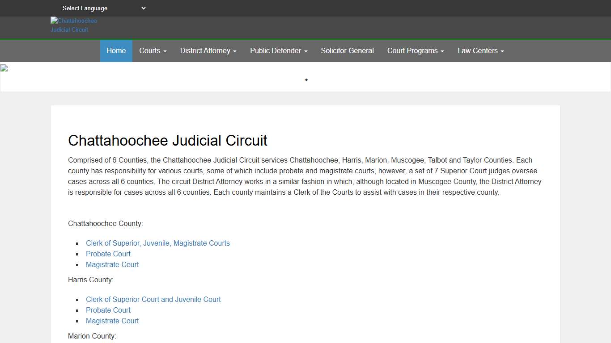Image resolution: width=611 pixels, height=343 pixels.
Task: Select the Courts navigation label
Action: point(150,51)
